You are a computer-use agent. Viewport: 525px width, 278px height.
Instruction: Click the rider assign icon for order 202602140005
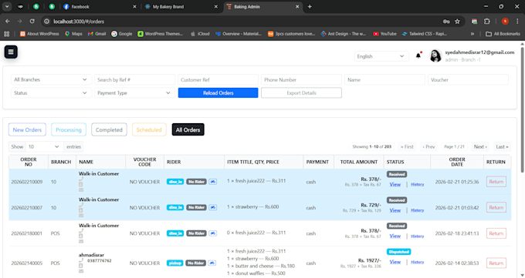pyautogui.click(x=212, y=263)
